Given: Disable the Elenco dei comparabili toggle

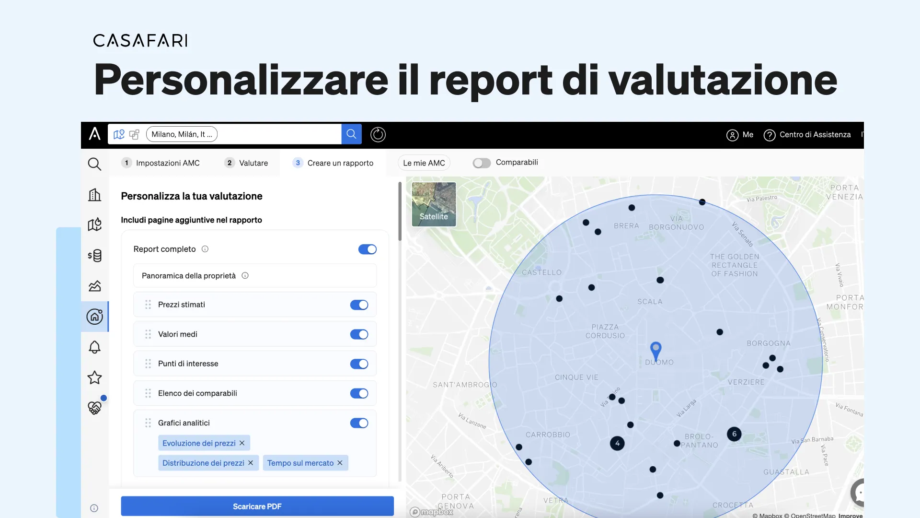Looking at the screenshot, I should click(359, 393).
